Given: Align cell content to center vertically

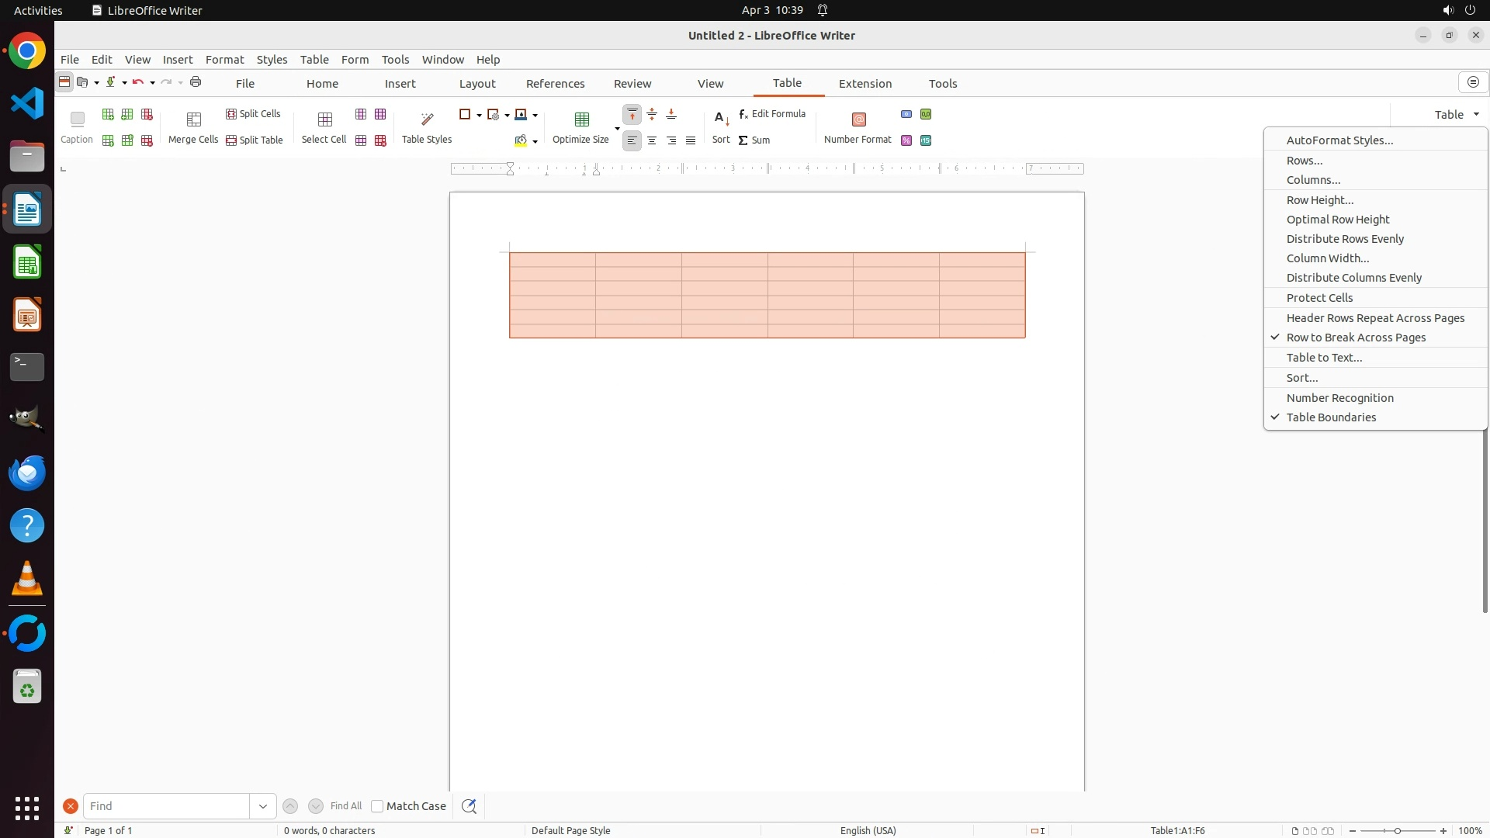Looking at the screenshot, I should (x=652, y=115).
